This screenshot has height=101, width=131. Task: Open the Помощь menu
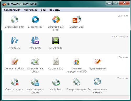click(x=54, y=10)
